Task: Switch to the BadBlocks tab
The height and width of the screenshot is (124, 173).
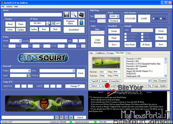Action: [101, 53]
